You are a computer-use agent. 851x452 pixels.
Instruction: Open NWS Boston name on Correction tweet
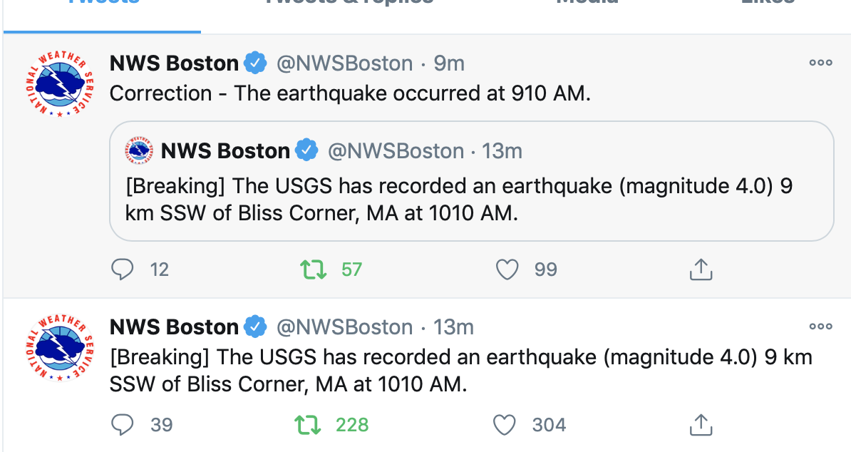(174, 63)
